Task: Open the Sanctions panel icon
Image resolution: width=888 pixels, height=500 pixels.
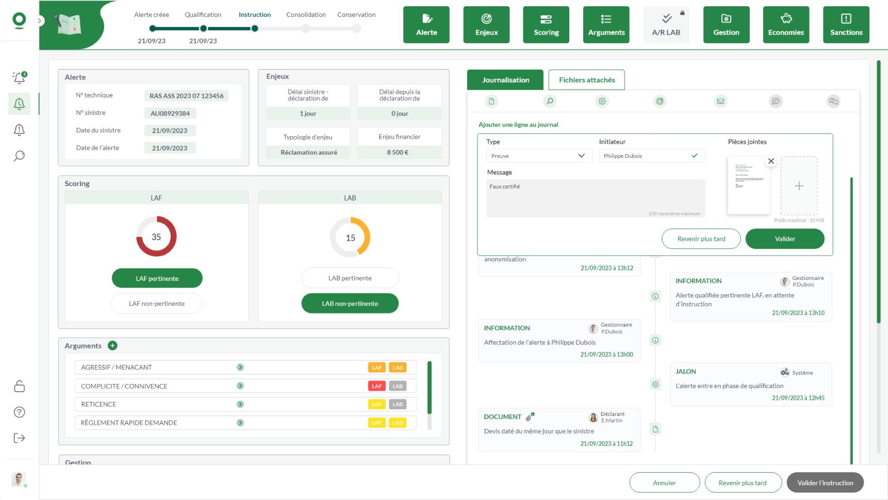Action: 846,25
